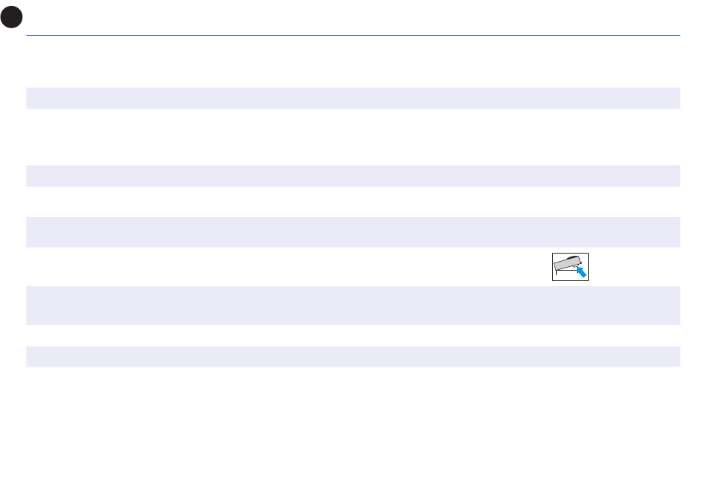
Task: Click the black circle bullet marker
Action: tap(11, 17)
